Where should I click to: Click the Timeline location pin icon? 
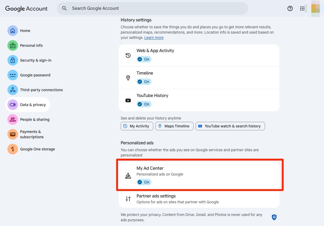(x=128, y=78)
